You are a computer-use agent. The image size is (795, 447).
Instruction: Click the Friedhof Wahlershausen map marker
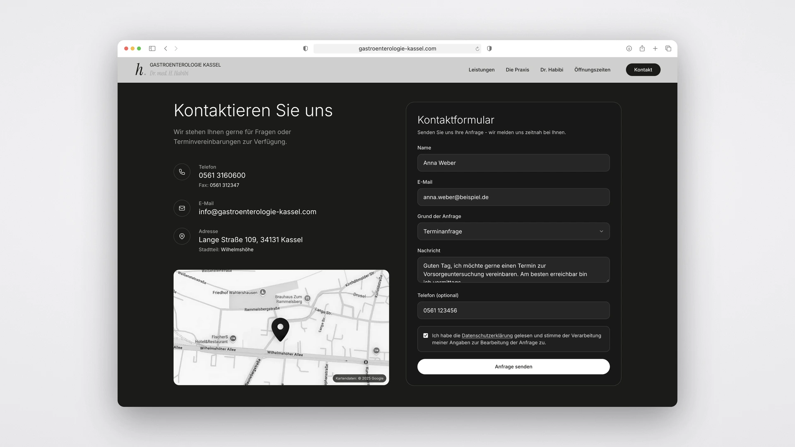(x=263, y=292)
